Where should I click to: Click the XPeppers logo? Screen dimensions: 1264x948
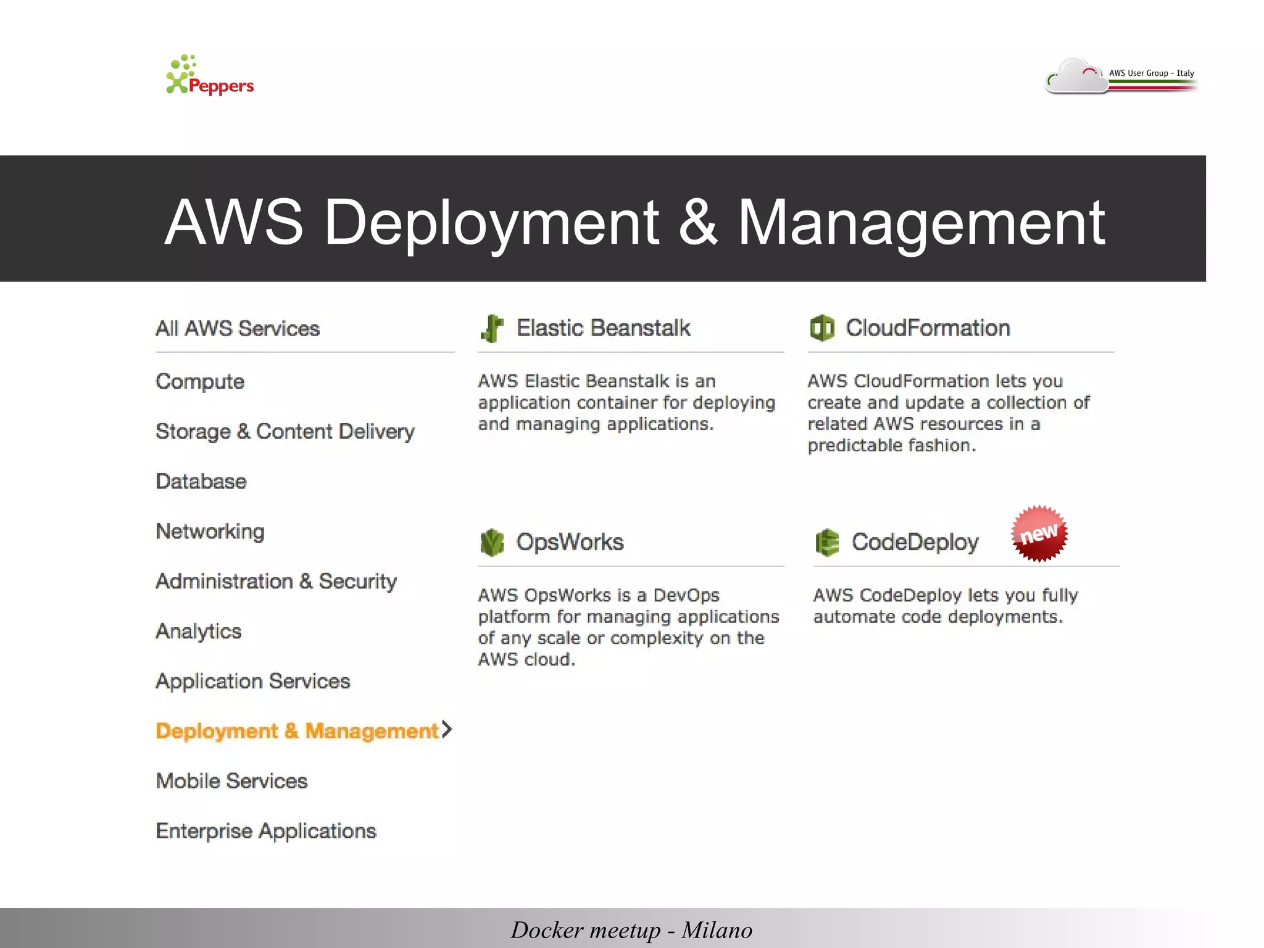[x=210, y=75]
